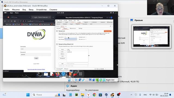Stop loading the page in Firefox
This screenshot has height=98, width=174.
[11, 21]
